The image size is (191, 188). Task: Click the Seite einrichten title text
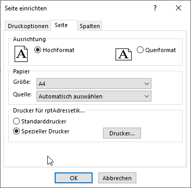click(x=26, y=8)
